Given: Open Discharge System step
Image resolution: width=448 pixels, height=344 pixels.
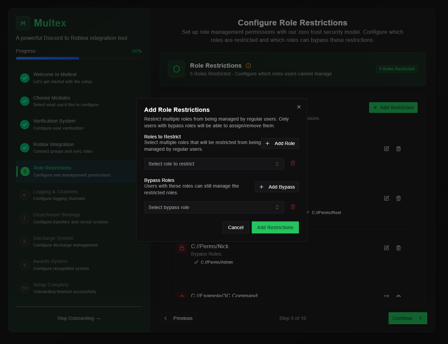Looking at the screenshot, I should tap(79, 242).
